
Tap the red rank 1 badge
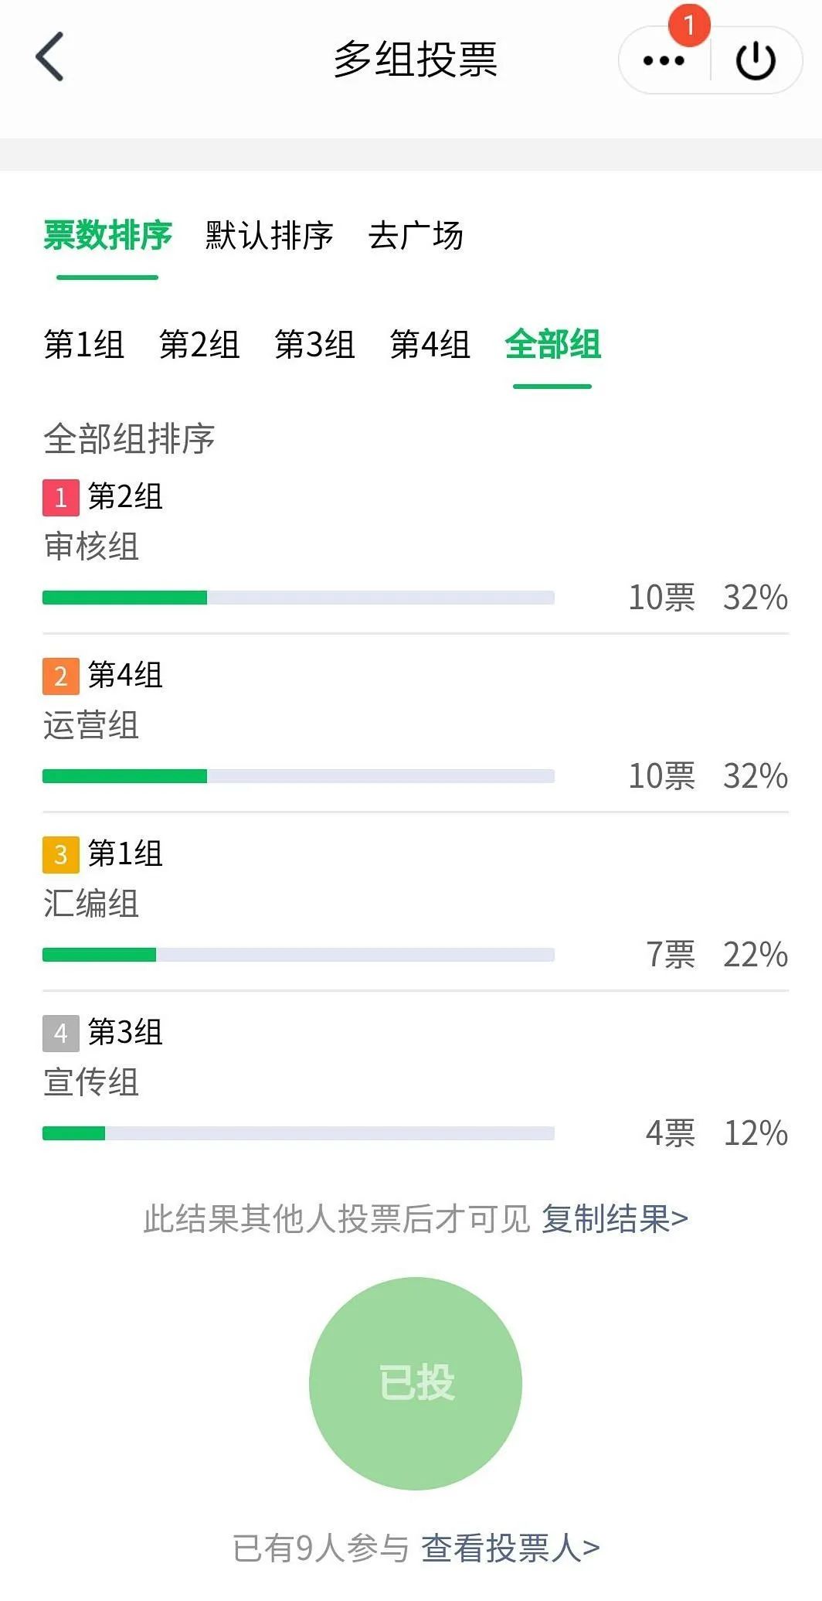tap(61, 497)
